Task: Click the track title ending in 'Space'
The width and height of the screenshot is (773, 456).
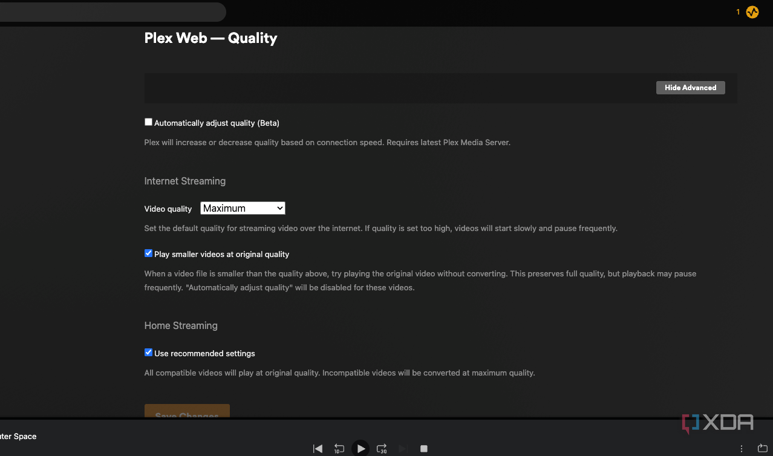Action: pyautogui.click(x=18, y=436)
